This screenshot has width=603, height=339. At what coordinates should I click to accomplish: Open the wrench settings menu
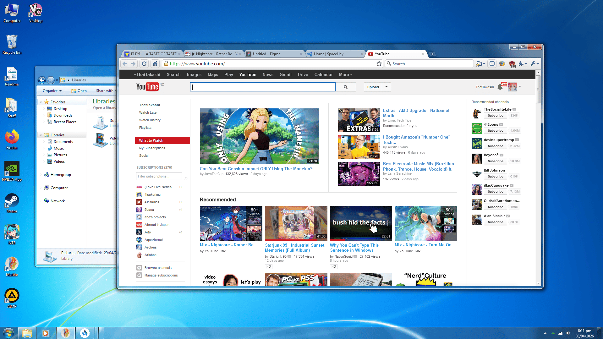534,64
